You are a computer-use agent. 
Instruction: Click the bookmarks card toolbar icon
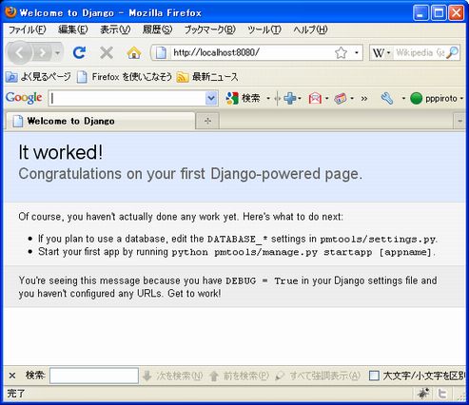click(341, 99)
